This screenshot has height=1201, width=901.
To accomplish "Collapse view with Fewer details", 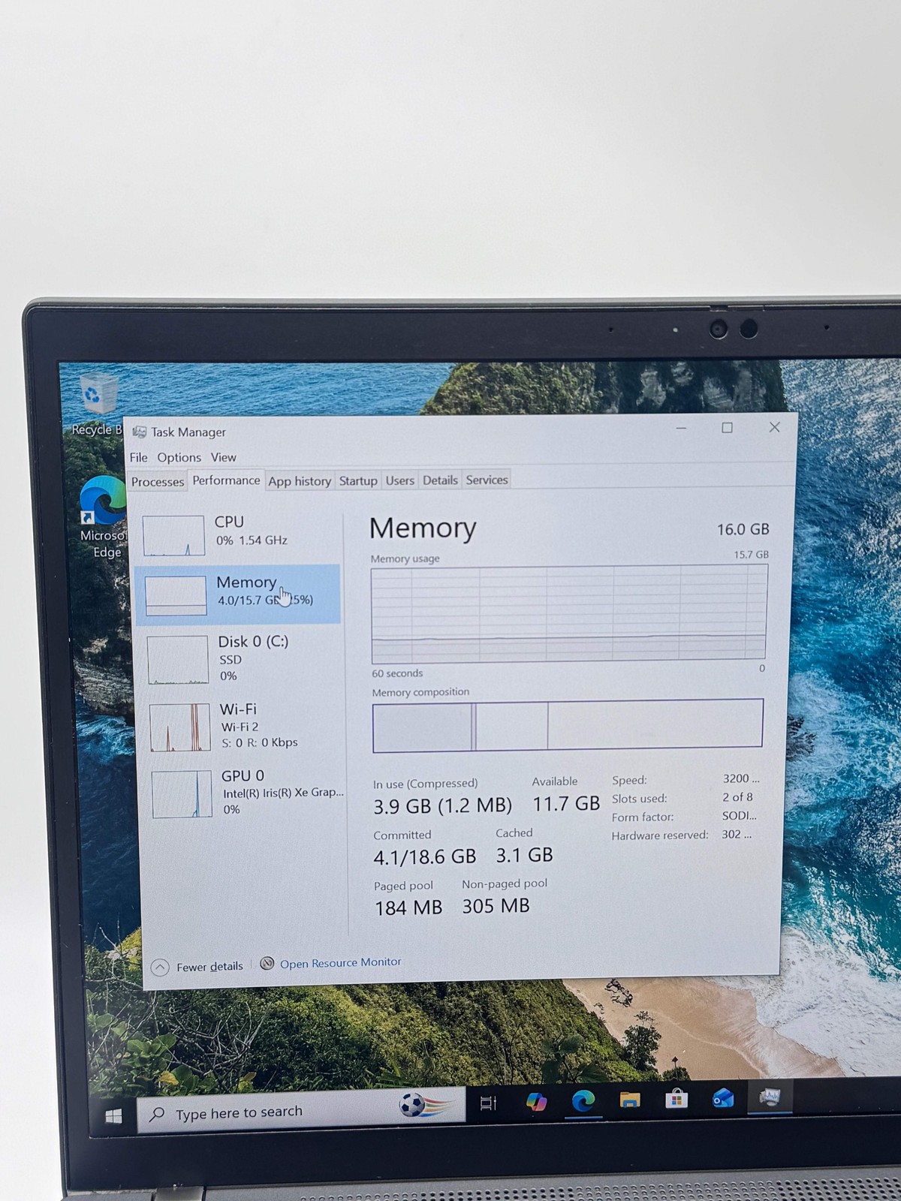I will click(x=197, y=967).
